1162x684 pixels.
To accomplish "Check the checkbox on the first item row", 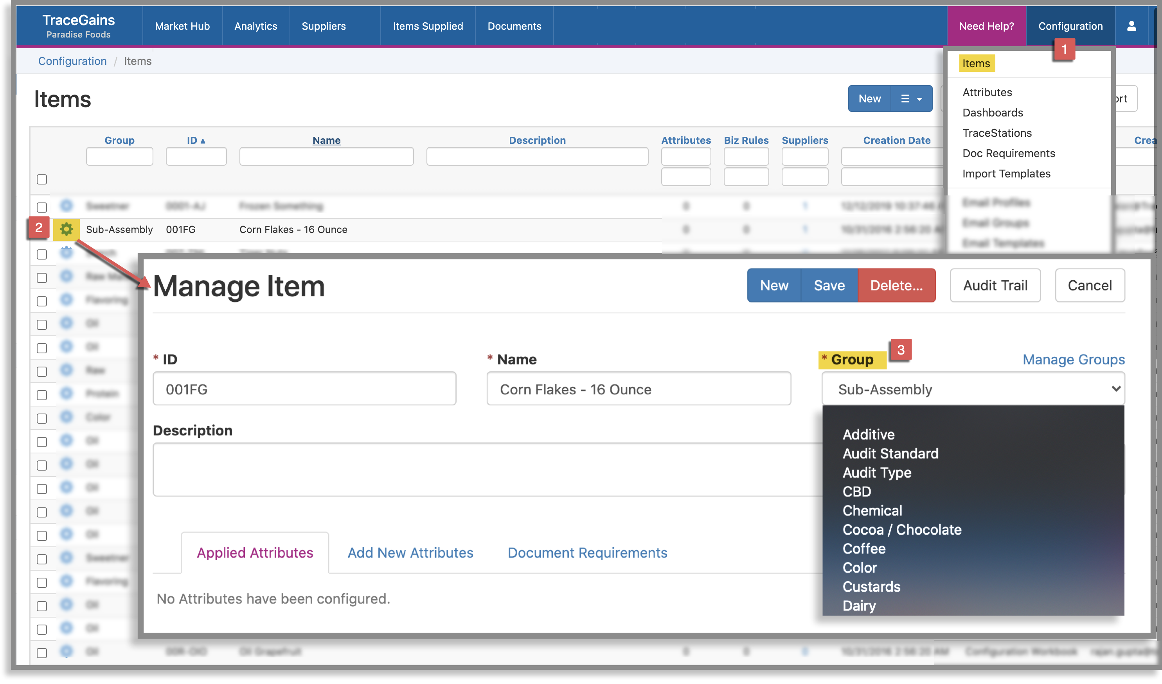I will click(41, 206).
